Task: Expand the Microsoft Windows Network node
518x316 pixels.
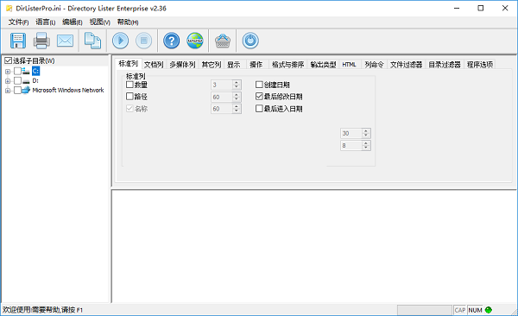Action: tap(8, 91)
